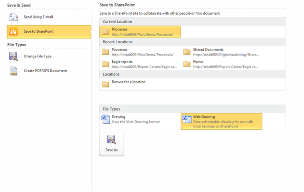Click 'Data-refreshable drawing' description text
This screenshot has width=304, height=192.
tap(223, 124)
